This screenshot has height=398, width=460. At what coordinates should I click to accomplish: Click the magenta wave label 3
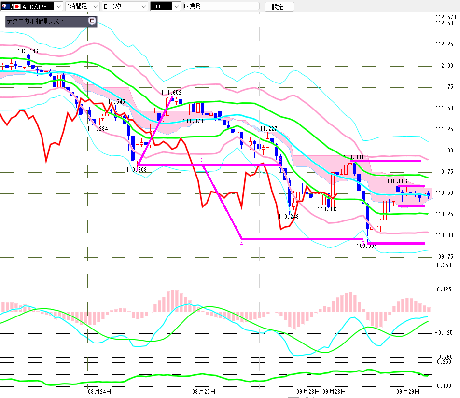click(202, 160)
